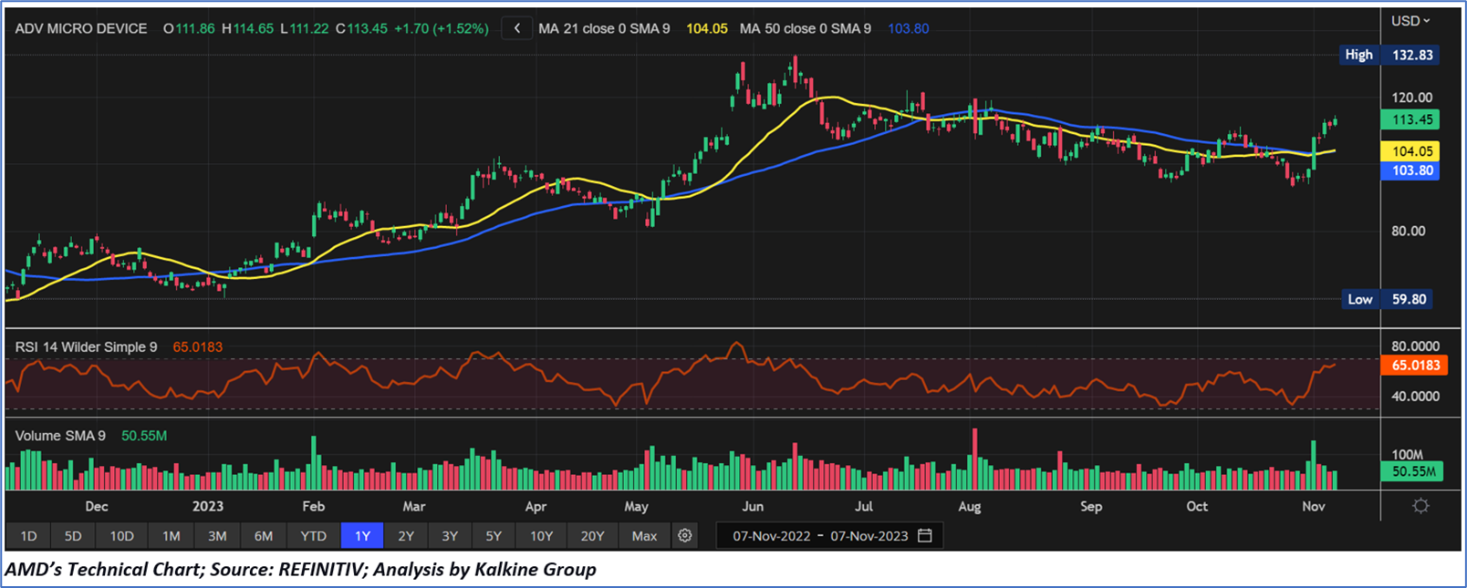Click green 50.55M volume axis tag
This screenshot has width=1467, height=588.
point(1411,471)
